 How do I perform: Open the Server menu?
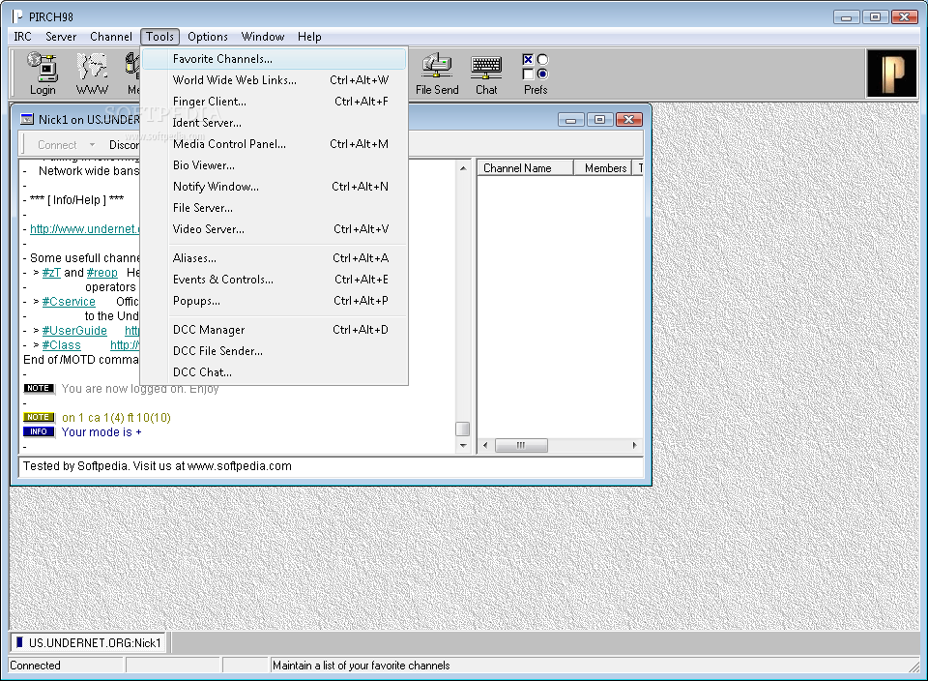tap(61, 37)
